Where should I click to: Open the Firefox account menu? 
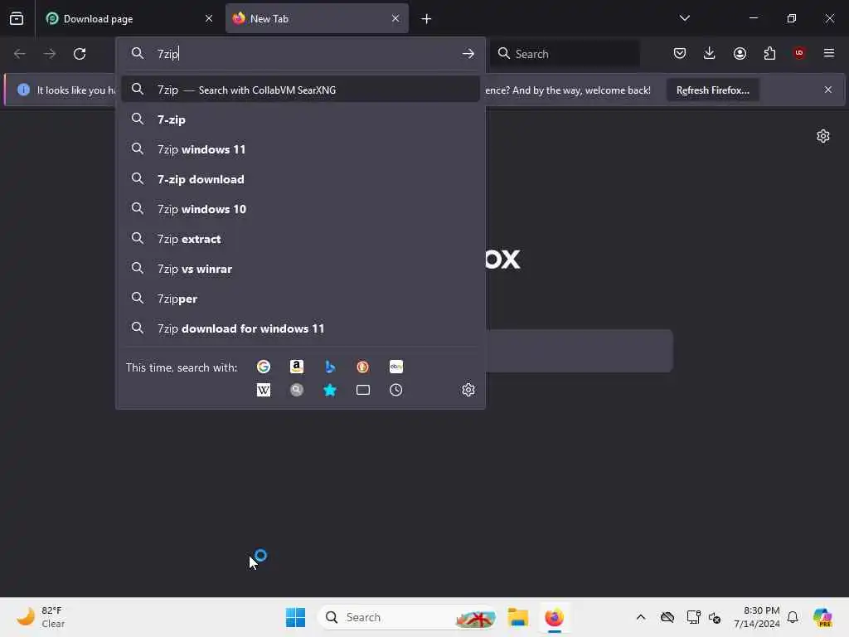point(740,53)
